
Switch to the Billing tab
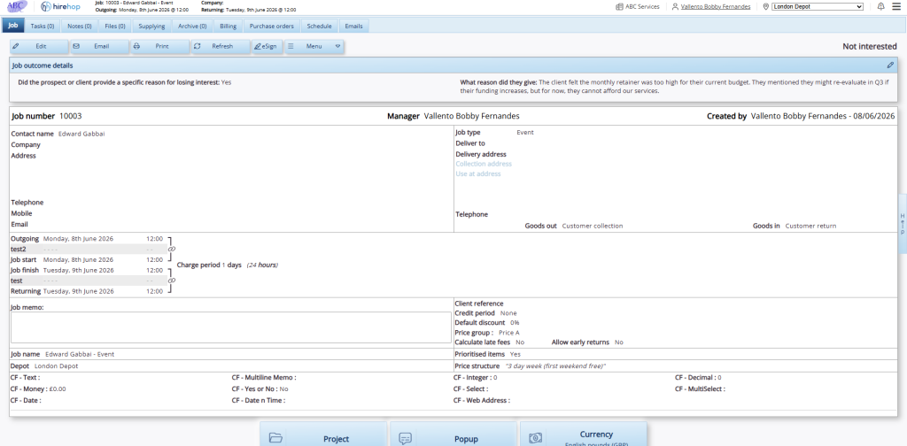[228, 26]
